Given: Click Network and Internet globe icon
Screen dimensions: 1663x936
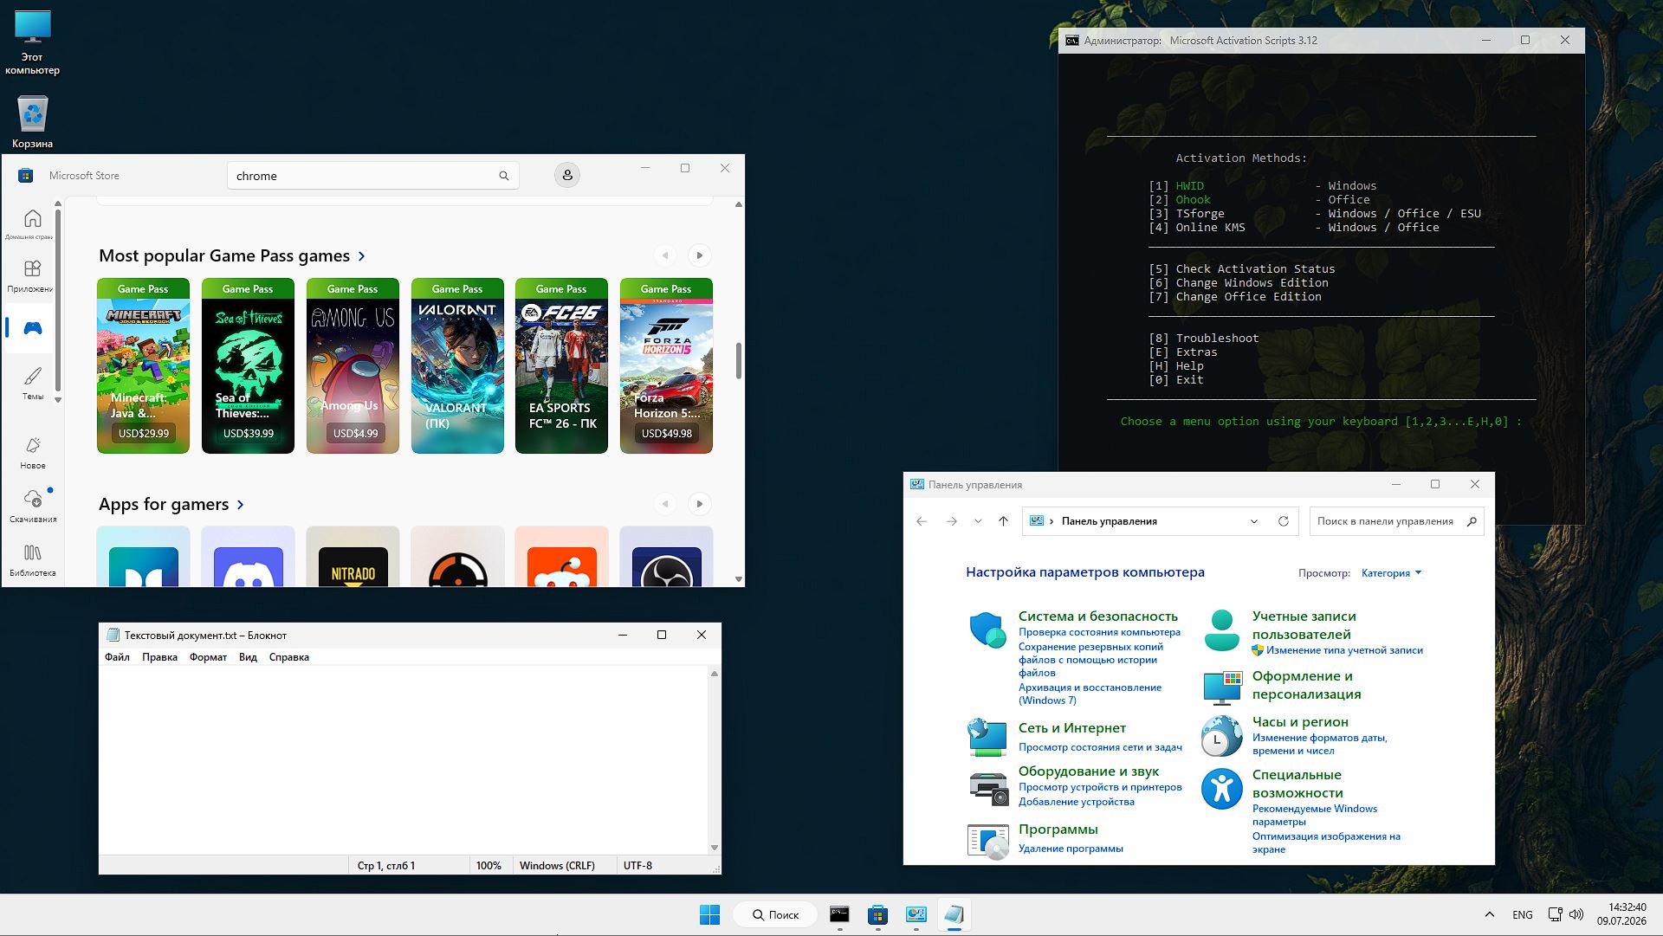Looking at the screenshot, I should pos(987,738).
